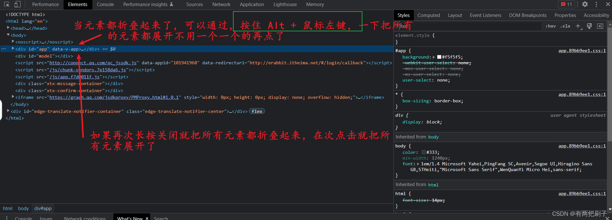This screenshot has width=612, height=220.
Task: Open the Sources tab
Action: pyautogui.click(x=195, y=4)
